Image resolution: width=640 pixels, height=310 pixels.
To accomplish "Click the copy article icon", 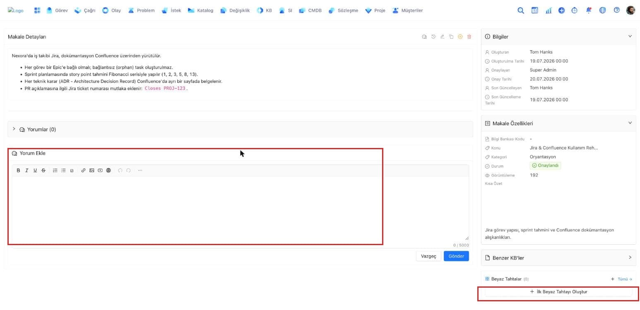I will [451, 37].
